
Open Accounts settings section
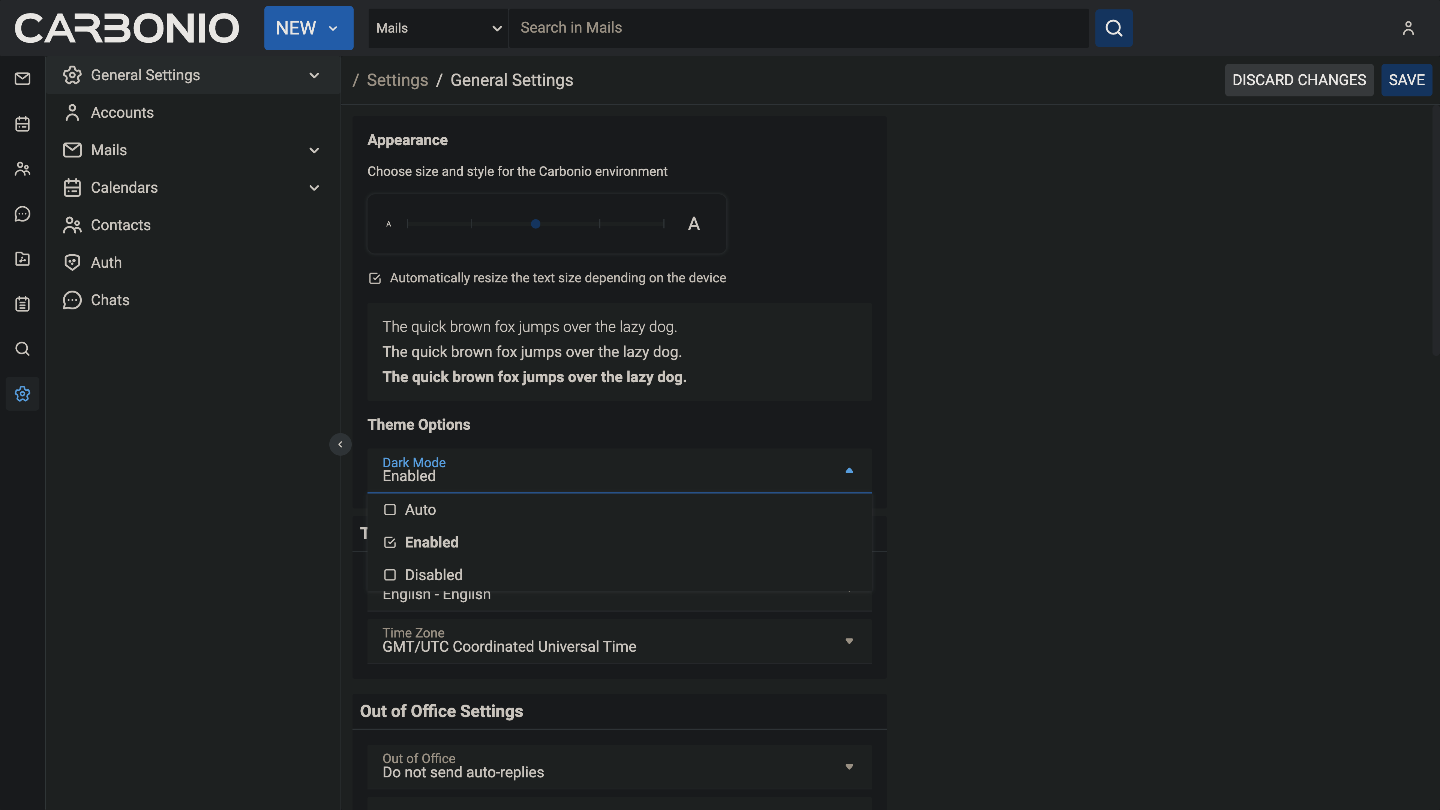(122, 112)
